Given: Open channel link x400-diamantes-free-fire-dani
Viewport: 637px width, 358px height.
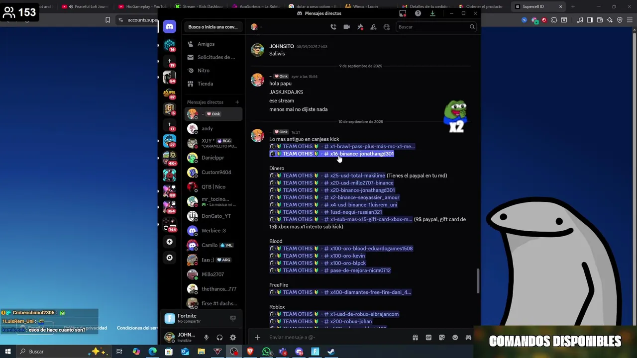Looking at the screenshot, I should click(x=340, y=292).
